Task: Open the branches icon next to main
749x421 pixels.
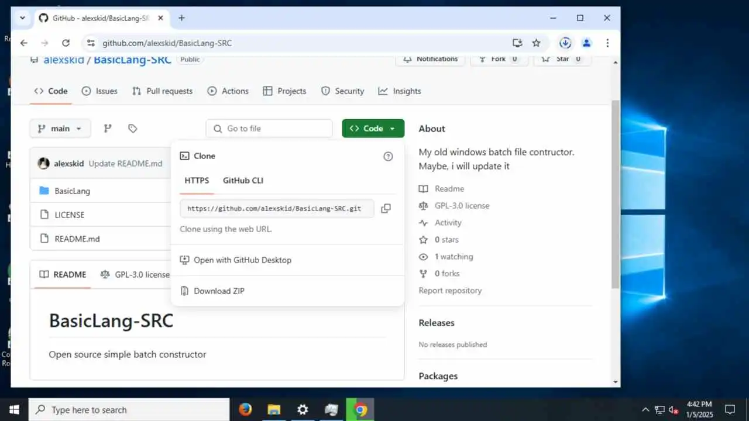Action: (108, 129)
